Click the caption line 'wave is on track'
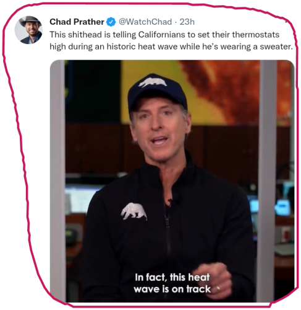The image size is (301, 310). point(172,289)
